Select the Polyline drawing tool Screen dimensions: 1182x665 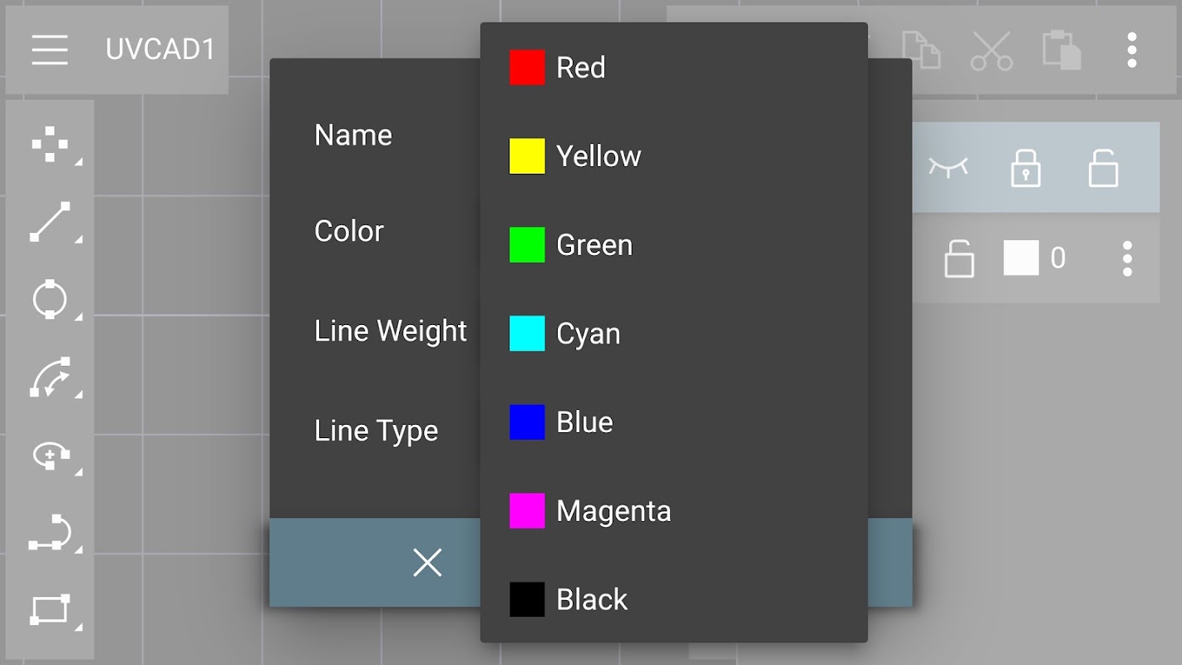click(50, 533)
